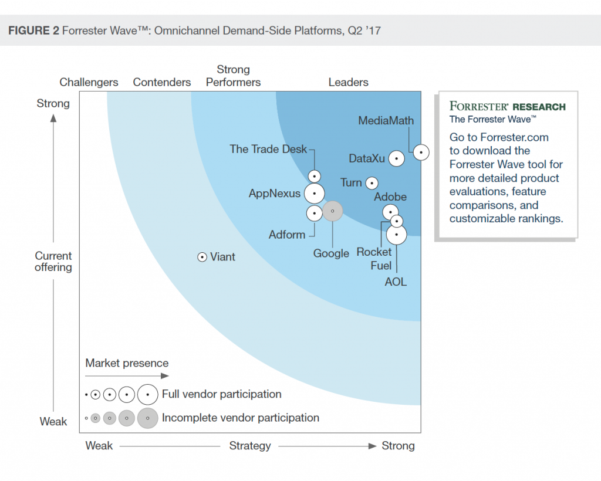601x481 pixels.
Task: Click the Viant vendor bubble
Action: (x=202, y=257)
